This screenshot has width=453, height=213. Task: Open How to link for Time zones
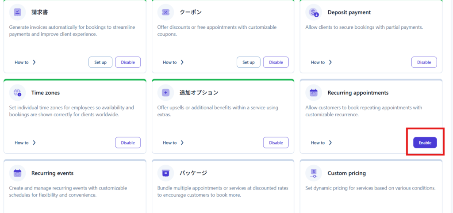[x=25, y=143]
